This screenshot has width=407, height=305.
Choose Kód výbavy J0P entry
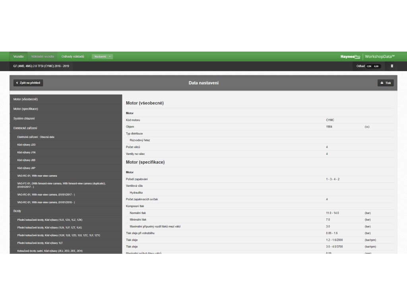click(27, 168)
